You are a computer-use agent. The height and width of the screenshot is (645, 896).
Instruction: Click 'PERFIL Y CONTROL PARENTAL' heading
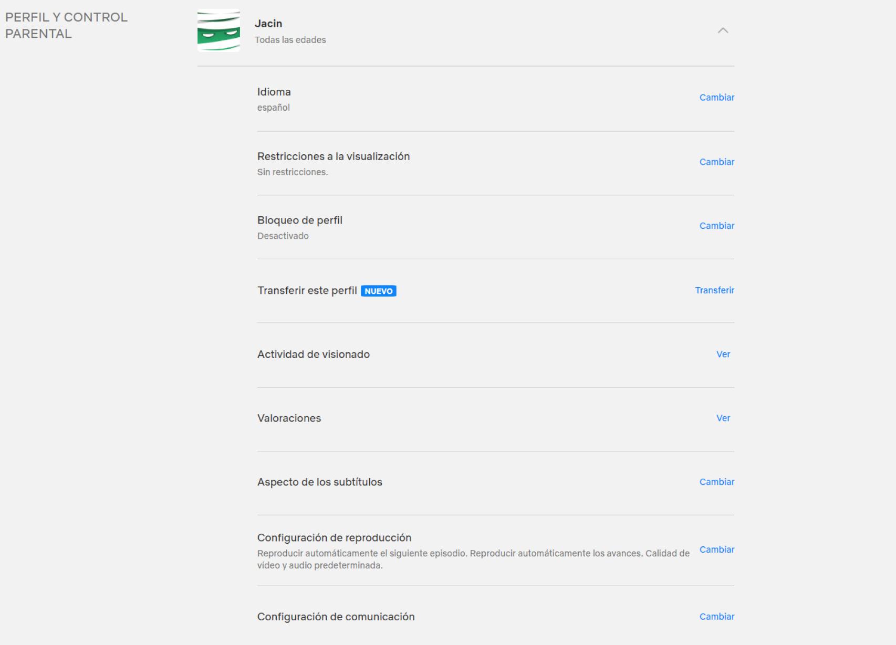click(66, 25)
